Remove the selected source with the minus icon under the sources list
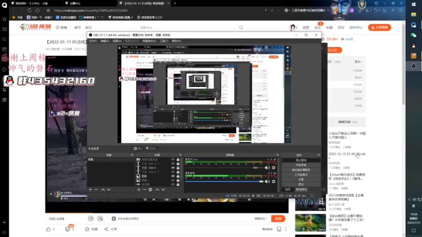The width and height of the screenshot is (422, 237). pyautogui.click(x=145, y=190)
